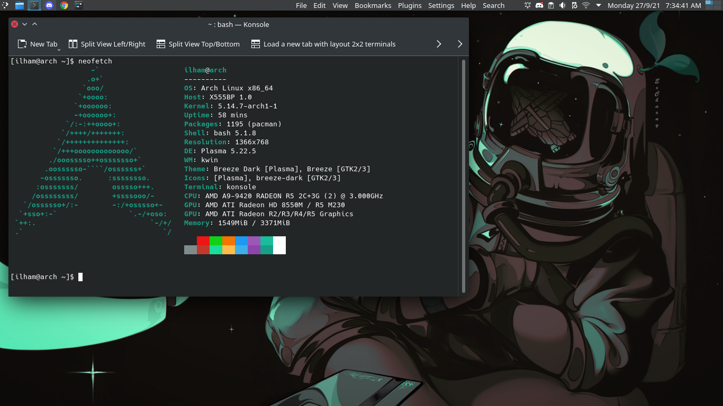Click the 'Uptime: 58 mins' line
The height and width of the screenshot is (406, 723).
[x=216, y=115]
